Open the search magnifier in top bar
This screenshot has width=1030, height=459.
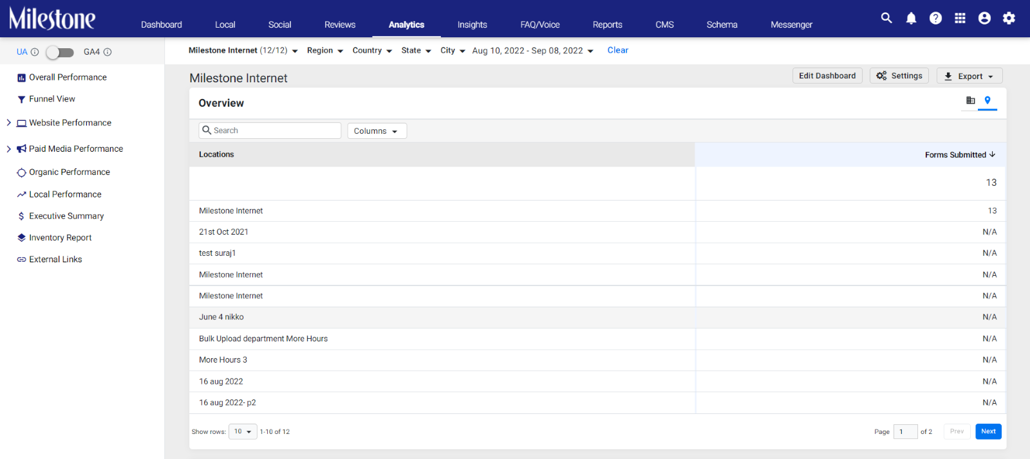tap(886, 18)
